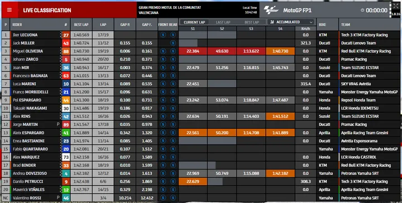Click front tyre icon for Brad Binder
402x203 pixels.
pyautogui.click(x=163, y=166)
